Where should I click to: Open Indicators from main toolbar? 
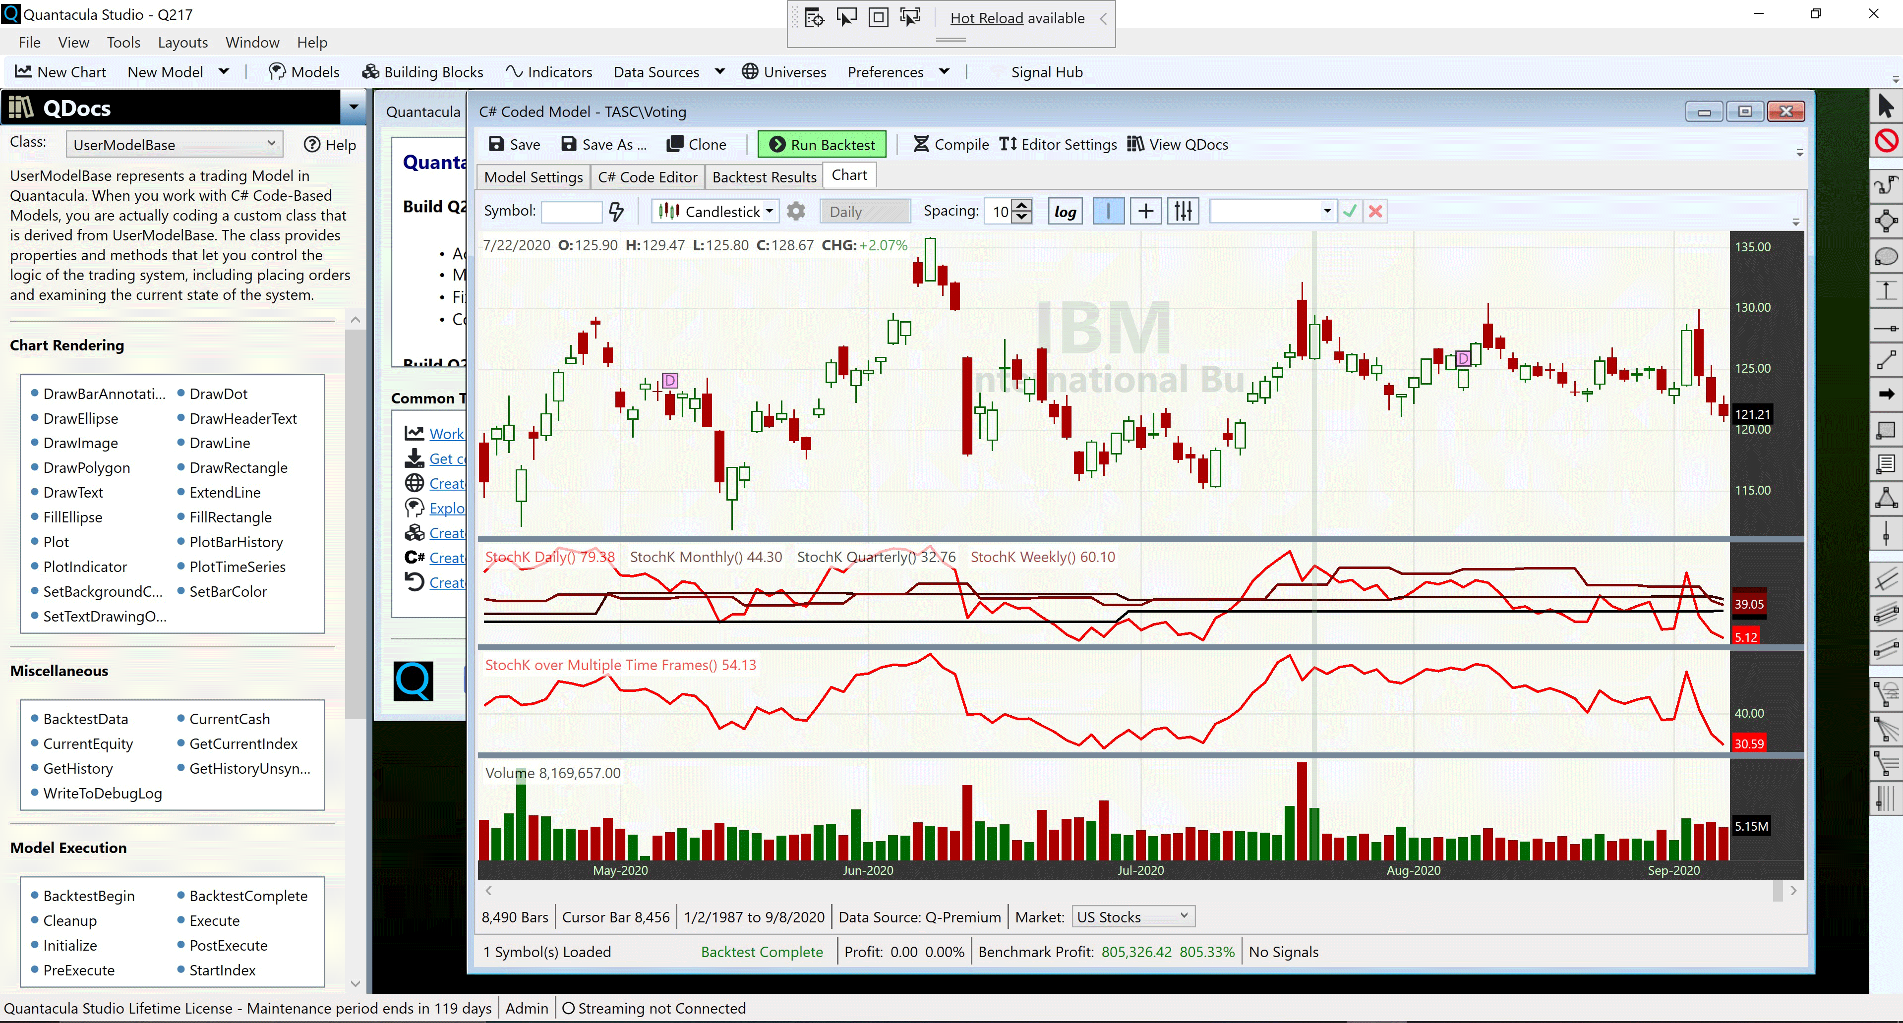(x=549, y=72)
